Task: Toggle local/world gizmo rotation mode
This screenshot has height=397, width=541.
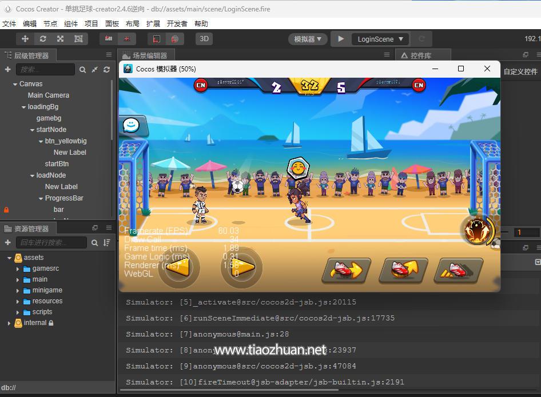Action: point(127,39)
